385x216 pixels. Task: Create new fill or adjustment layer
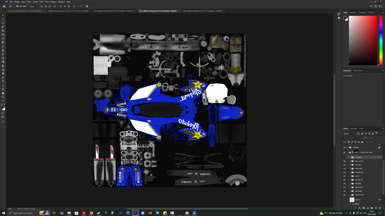pos(368,208)
